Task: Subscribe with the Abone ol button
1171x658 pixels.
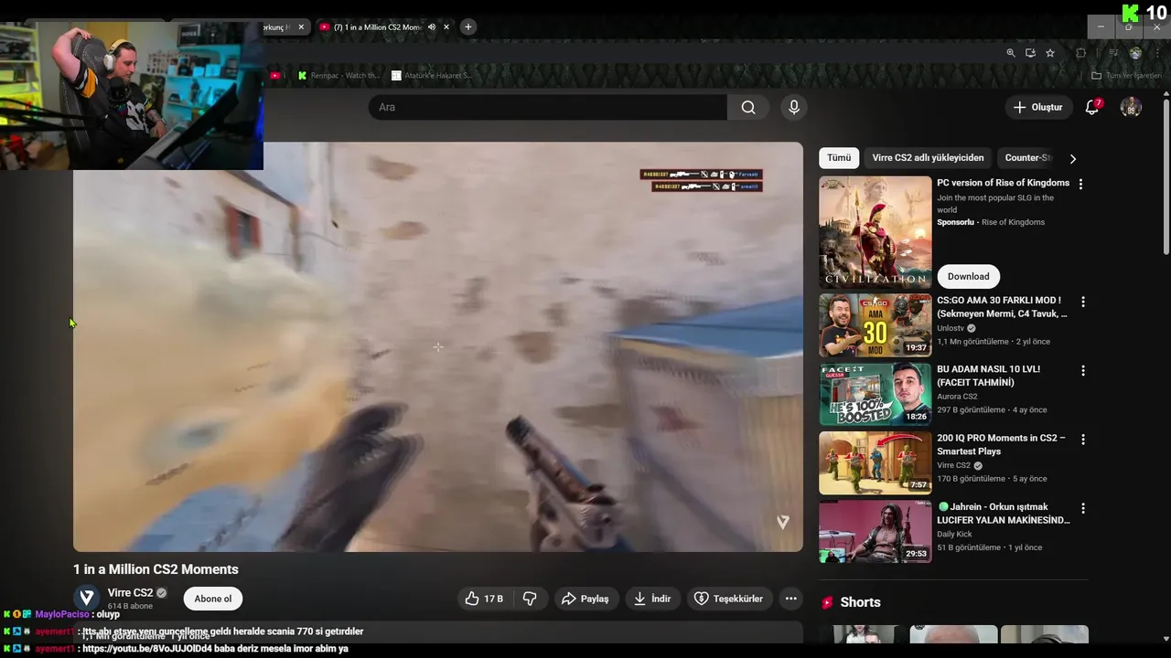Action: [x=213, y=599]
